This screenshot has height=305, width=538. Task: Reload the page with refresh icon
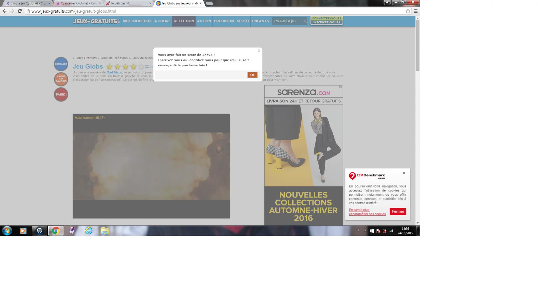[20, 11]
